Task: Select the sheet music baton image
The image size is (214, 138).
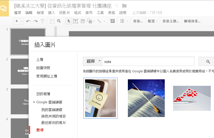Action: [146, 98]
